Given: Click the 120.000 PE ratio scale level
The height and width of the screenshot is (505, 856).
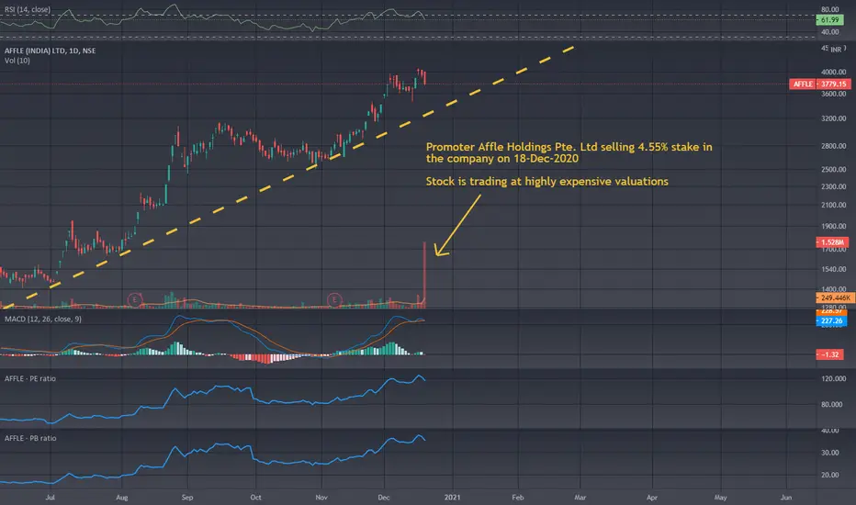Looking at the screenshot, I should click(834, 378).
